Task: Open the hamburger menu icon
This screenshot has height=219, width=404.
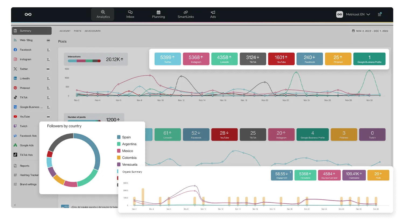Action: point(379,14)
